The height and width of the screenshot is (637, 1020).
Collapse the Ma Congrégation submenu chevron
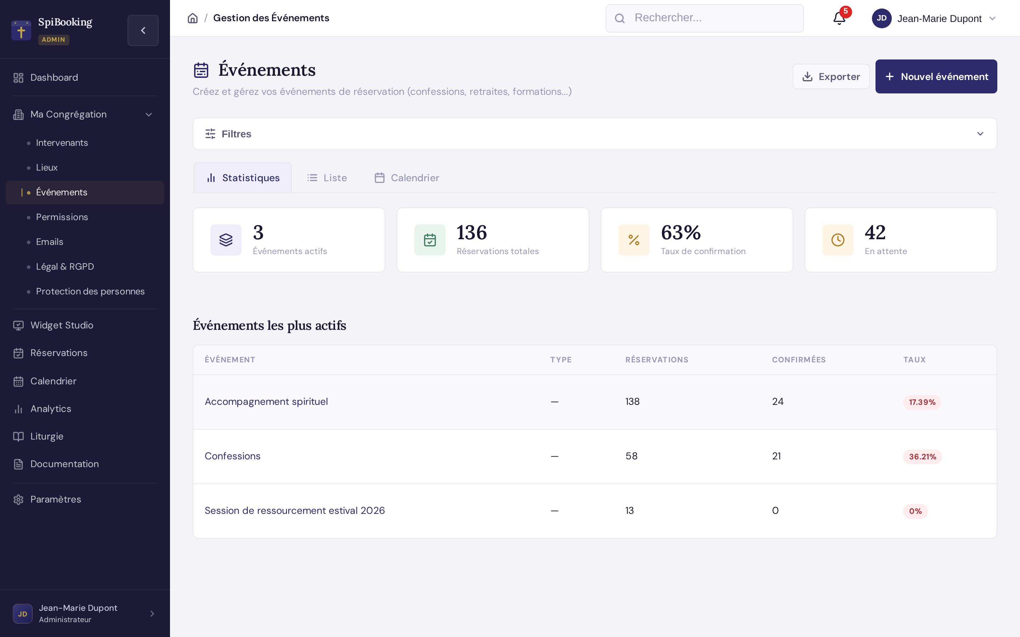point(149,115)
